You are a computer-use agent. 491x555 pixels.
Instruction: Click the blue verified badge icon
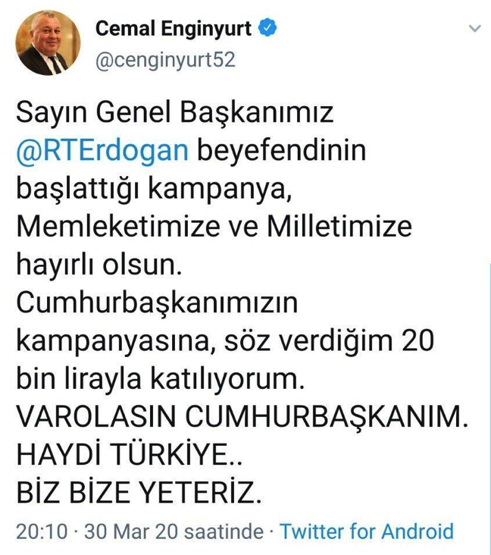pyautogui.click(x=267, y=27)
